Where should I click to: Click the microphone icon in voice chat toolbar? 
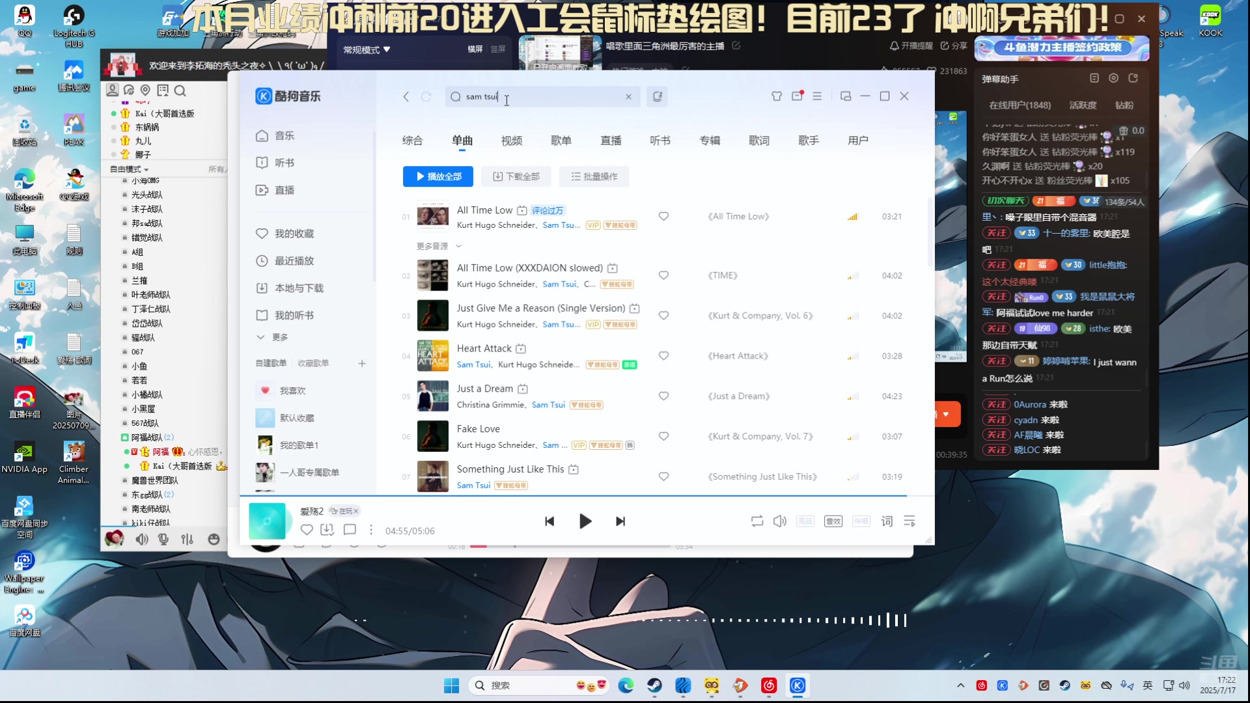pos(163,540)
